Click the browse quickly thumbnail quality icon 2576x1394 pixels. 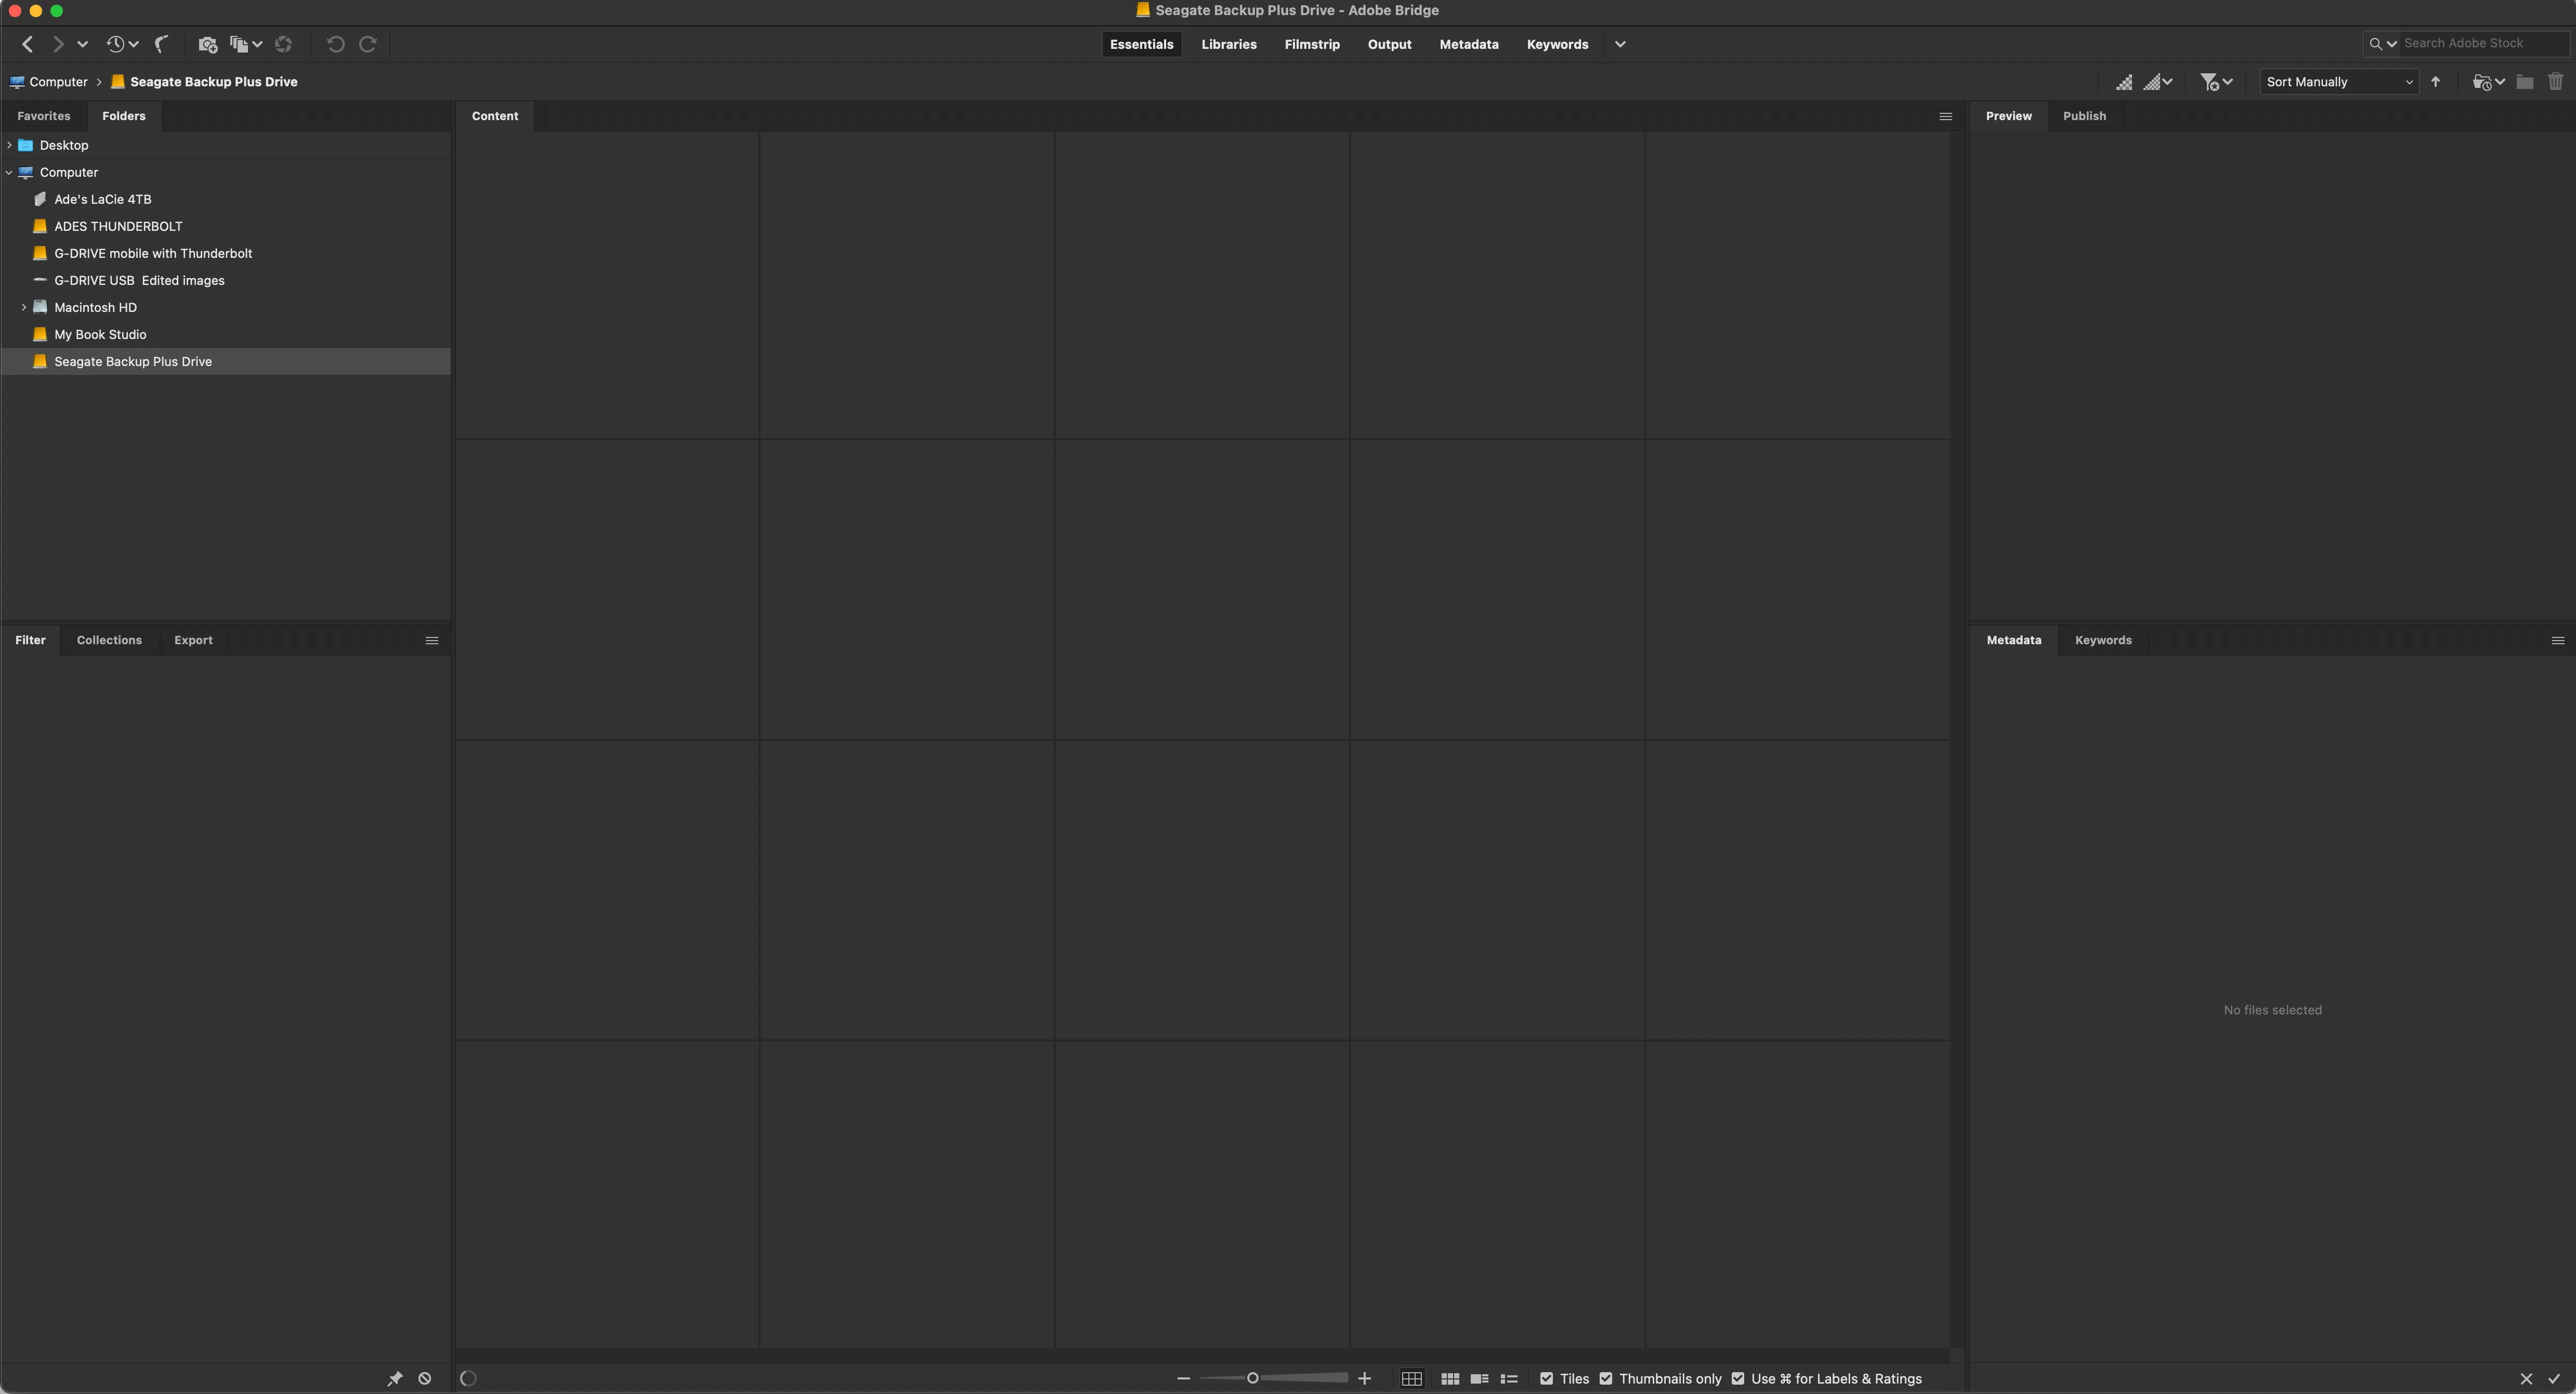2123,82
